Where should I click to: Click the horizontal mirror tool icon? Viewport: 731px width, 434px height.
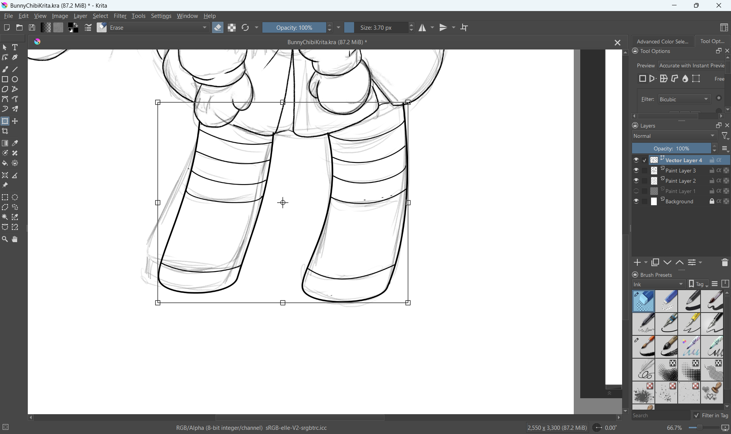422,28
